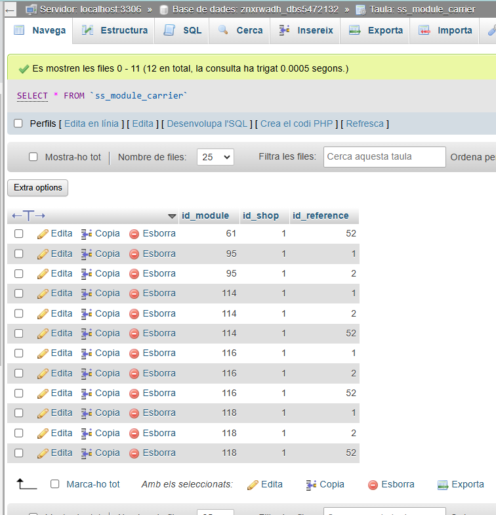The image size is (496, 515).
Task: Focus the Cerca aquesta taula filter field
Action: tap(384, 156)
